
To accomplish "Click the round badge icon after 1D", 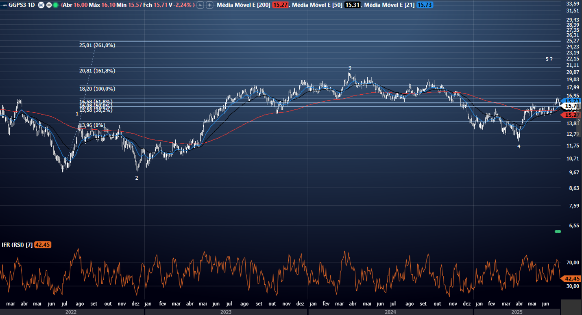I will (x=41, y=5).
